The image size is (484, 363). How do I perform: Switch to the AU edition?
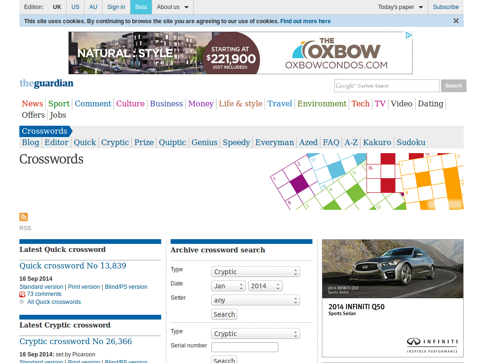93,7
